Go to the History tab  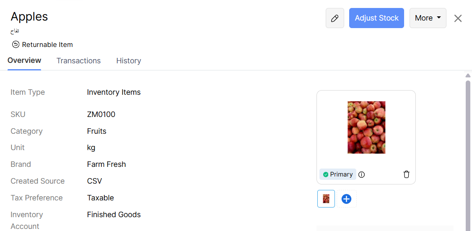click(128, 61)
